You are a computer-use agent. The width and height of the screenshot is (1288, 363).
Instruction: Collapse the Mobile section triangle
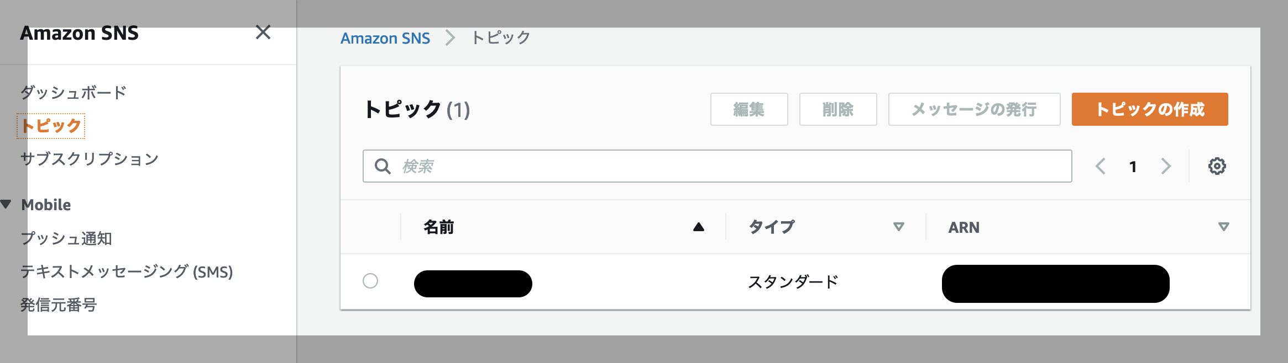pos(7,204)
